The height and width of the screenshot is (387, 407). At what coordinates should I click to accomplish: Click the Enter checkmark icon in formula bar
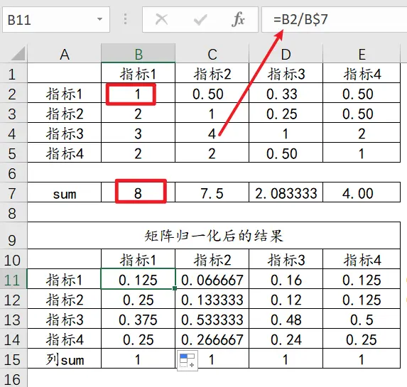(200, 20)
